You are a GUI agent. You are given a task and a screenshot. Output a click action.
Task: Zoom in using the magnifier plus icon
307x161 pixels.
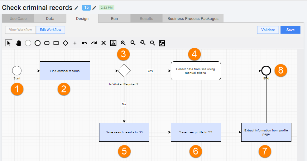pyautogui.click(x=123, y=43)
